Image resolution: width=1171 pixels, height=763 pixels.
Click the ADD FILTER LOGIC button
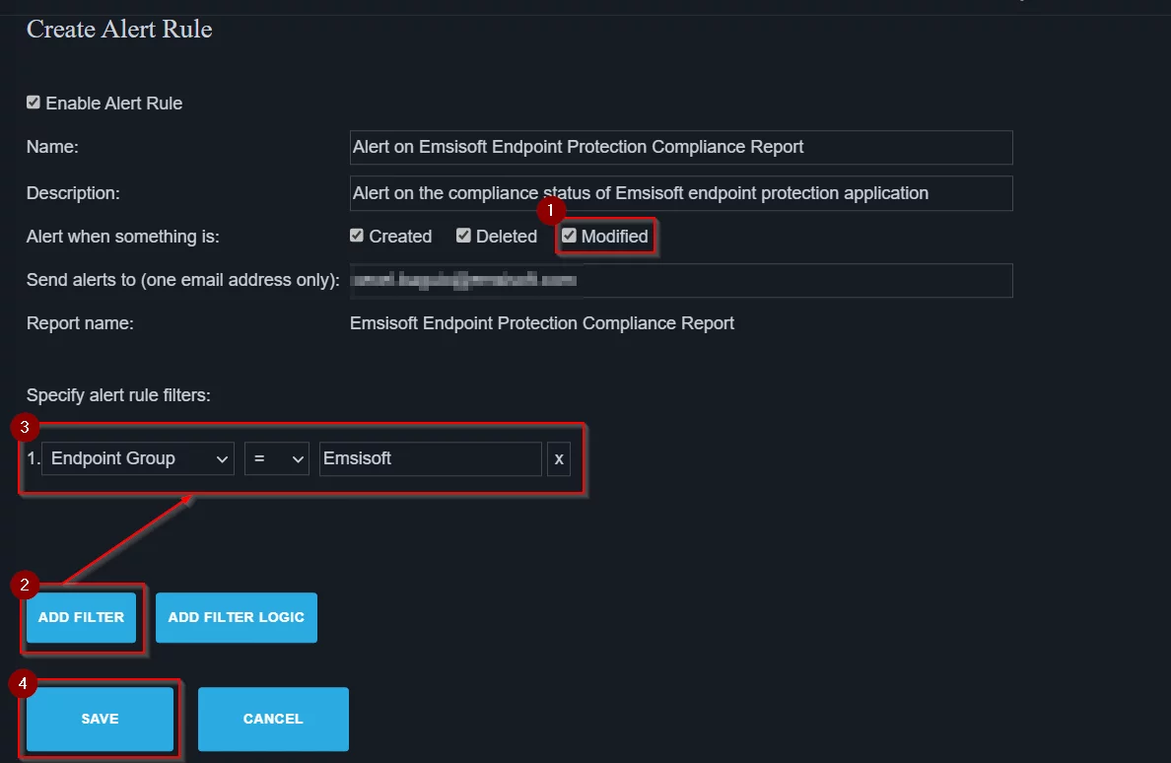[236, 617]
